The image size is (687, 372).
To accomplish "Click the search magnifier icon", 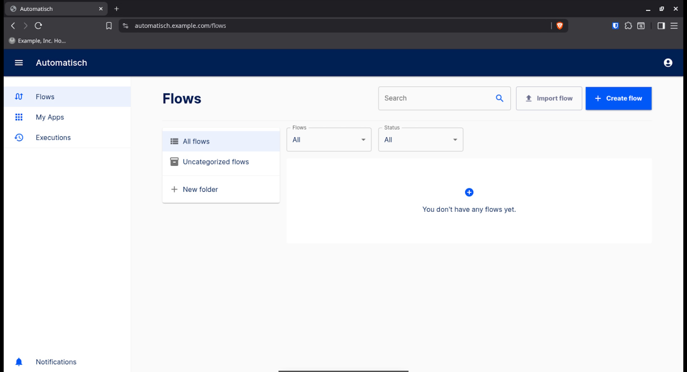I will tap(500, 98).
